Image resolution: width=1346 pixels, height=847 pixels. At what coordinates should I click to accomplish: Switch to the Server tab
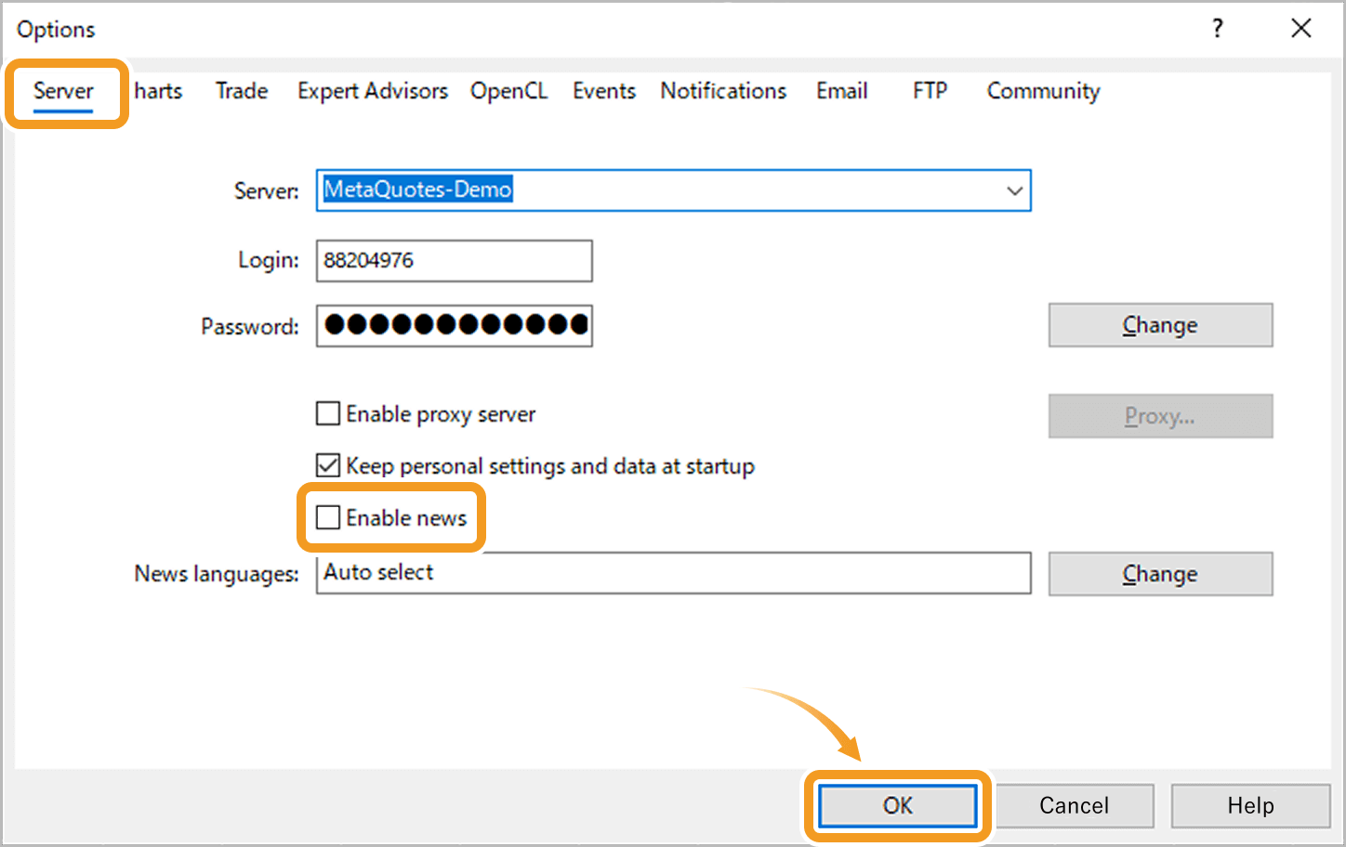click(x=63, y=91)
